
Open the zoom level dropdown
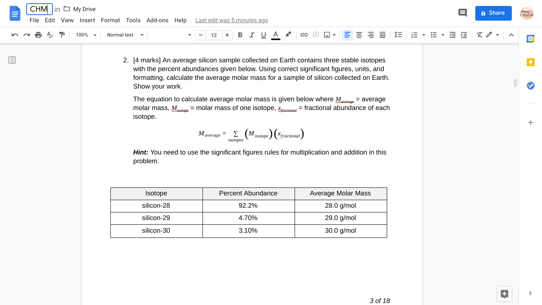coord(86,35)
